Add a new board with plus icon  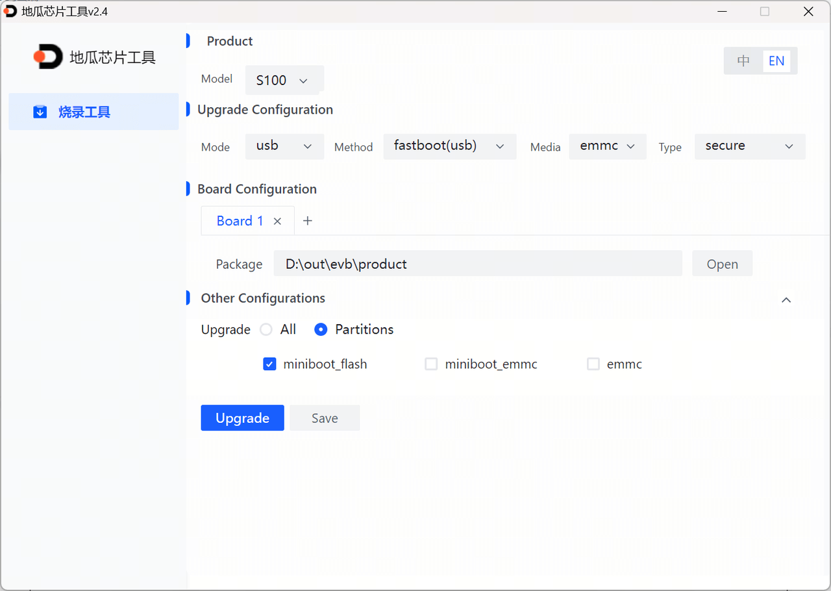pyautogui.click(x=308, y=221)
